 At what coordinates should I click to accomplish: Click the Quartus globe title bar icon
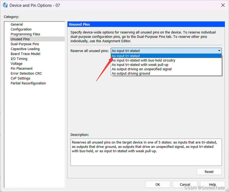click(5, 5)
